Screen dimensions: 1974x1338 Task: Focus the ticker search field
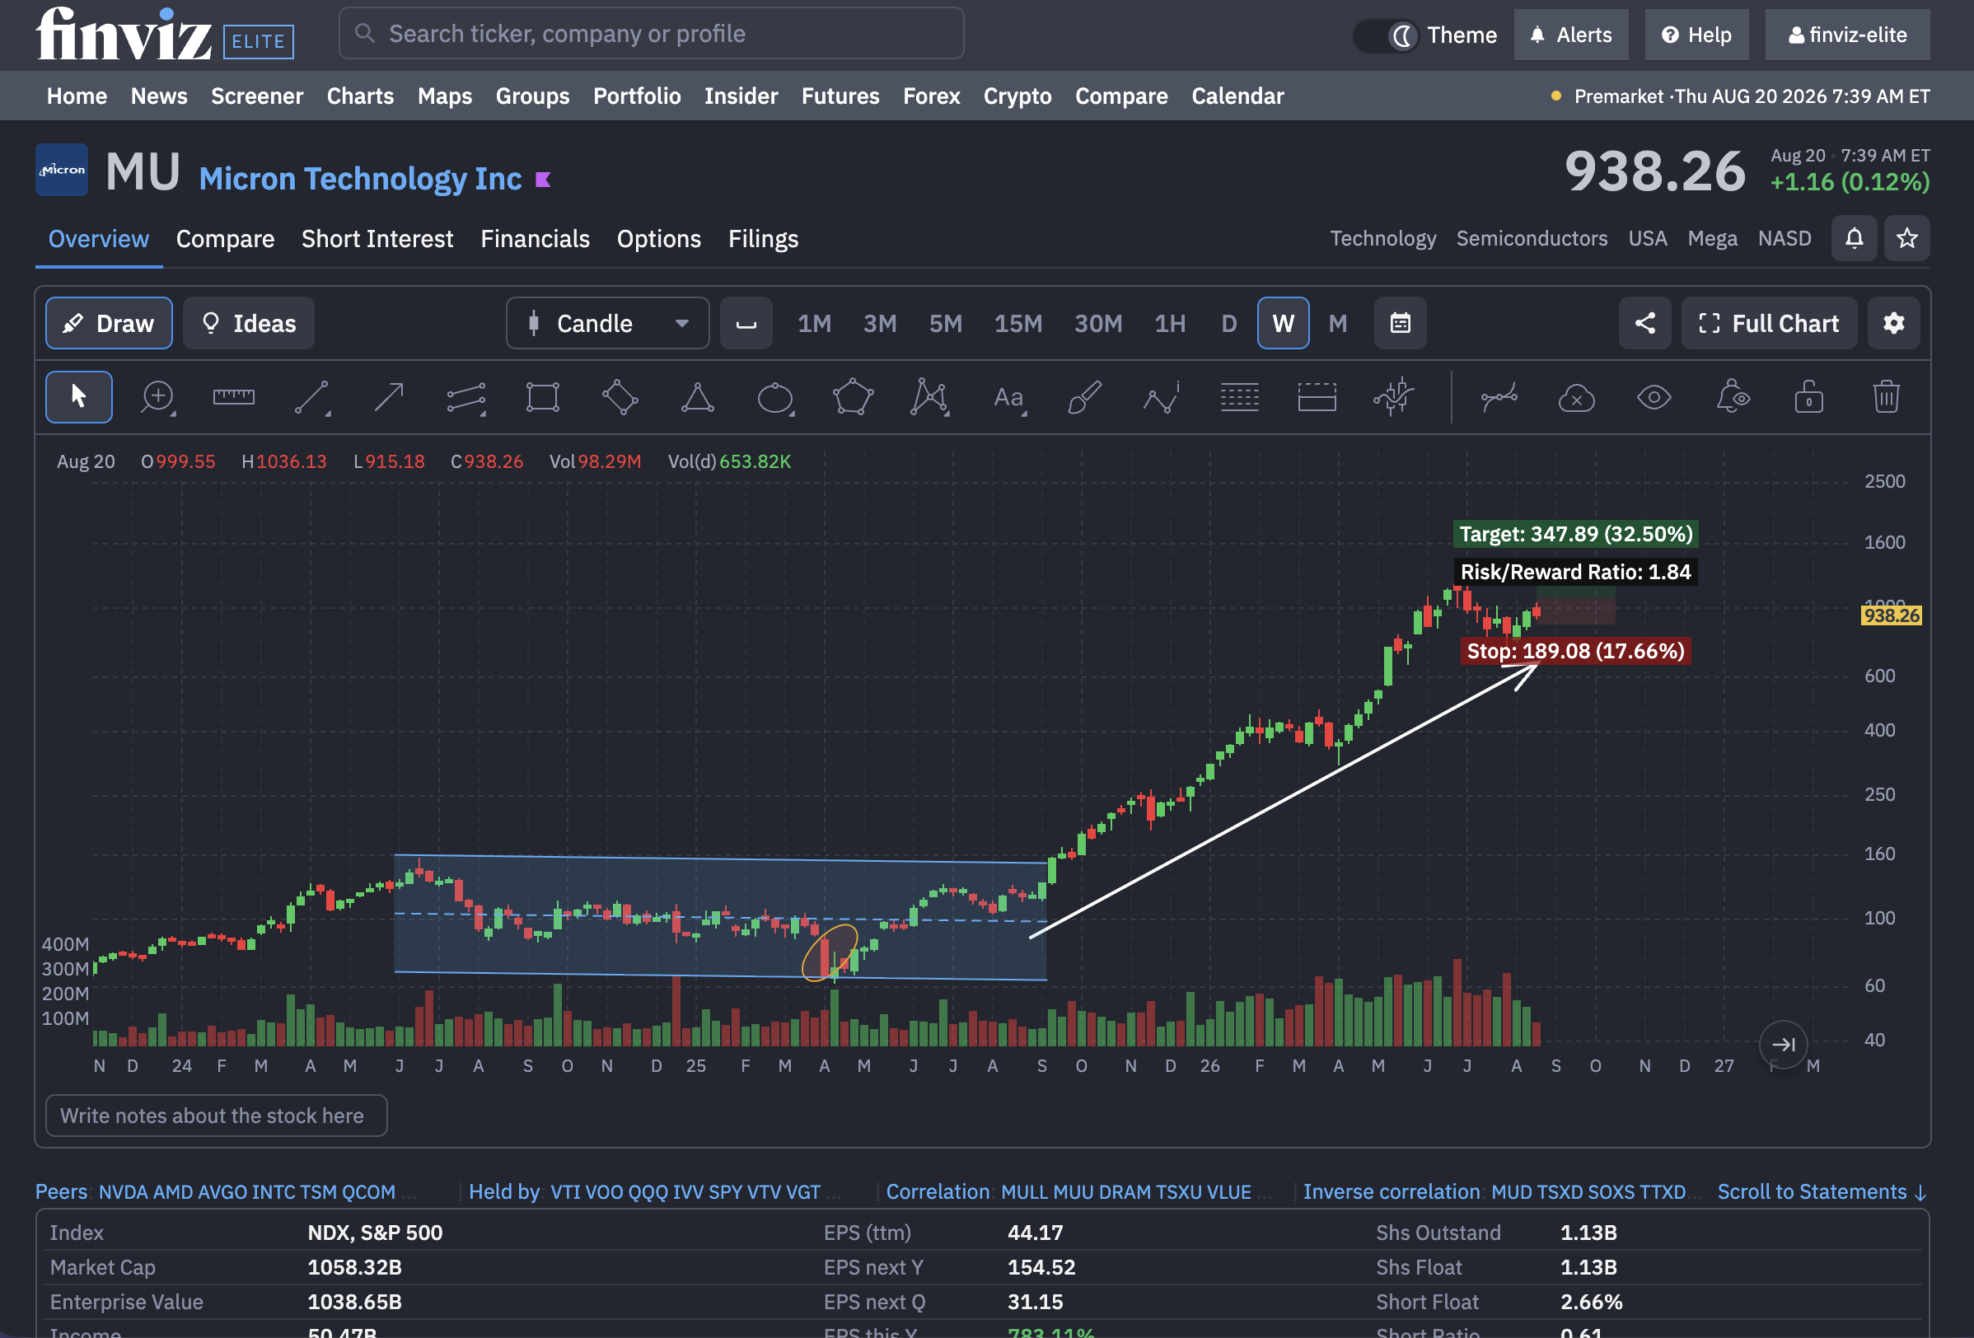(x=652, y=34)
